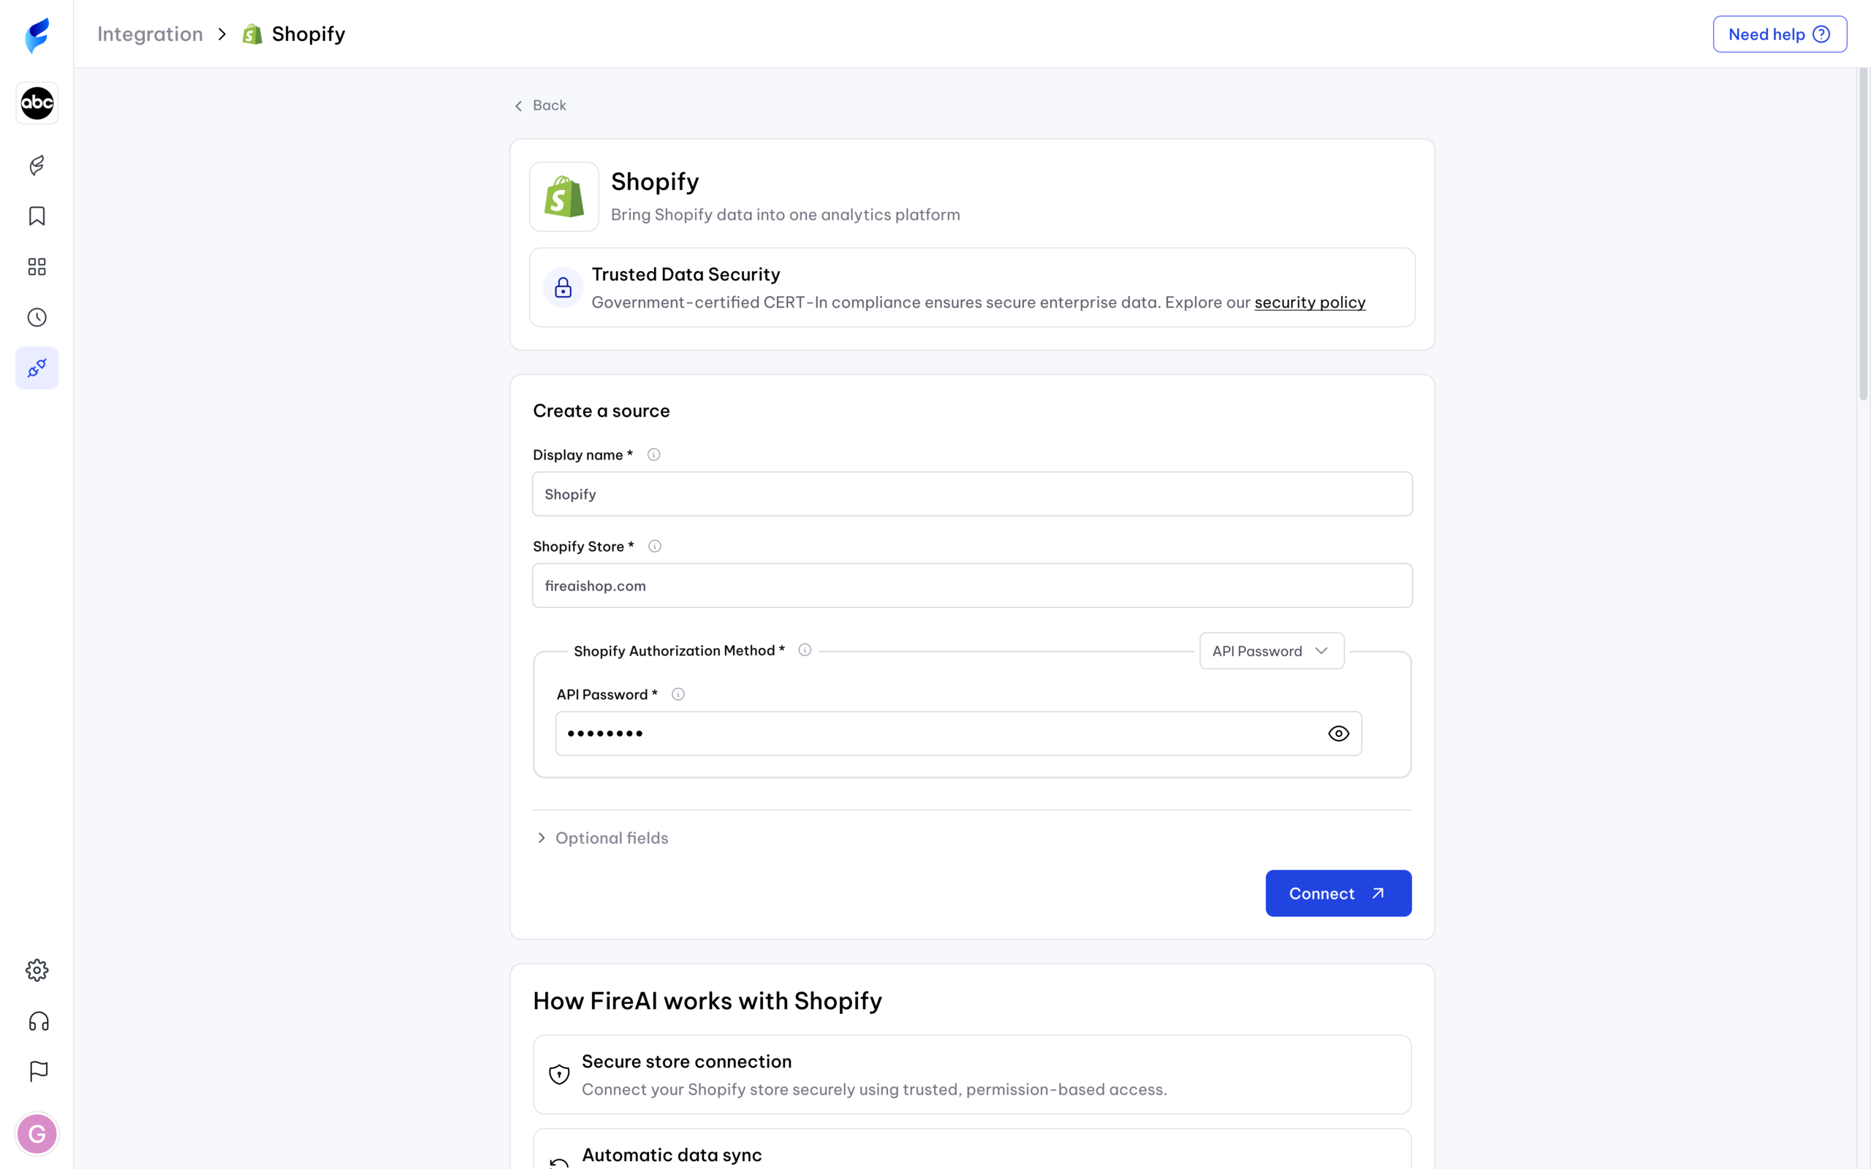The width and height of the screenshot is (1871, 1169).
Task: Open the API Password authorization dropdown
Action: (x=1271, y=651)
